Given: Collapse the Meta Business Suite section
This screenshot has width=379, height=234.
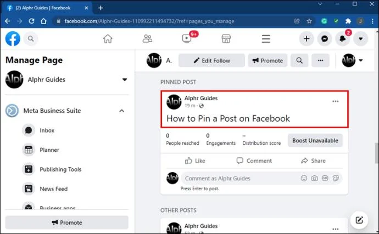Looking at the screenshot, I should [122, 111].
